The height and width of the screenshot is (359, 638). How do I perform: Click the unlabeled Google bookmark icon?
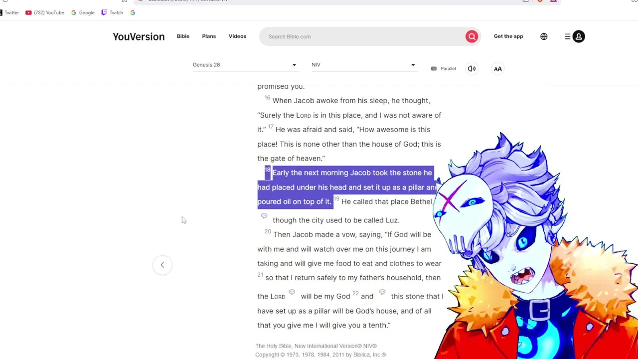[x=133, y=12]
